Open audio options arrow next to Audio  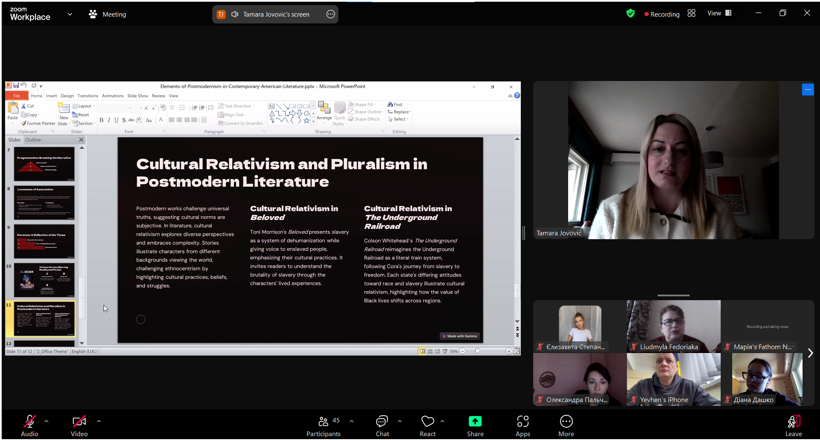point(46,421)
